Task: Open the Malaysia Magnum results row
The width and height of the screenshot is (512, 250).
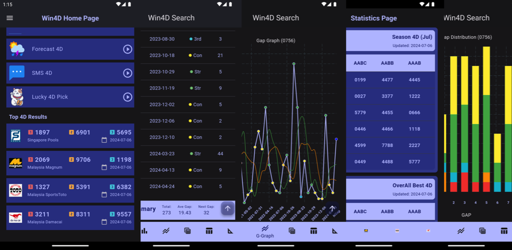Action: point(70,162)
